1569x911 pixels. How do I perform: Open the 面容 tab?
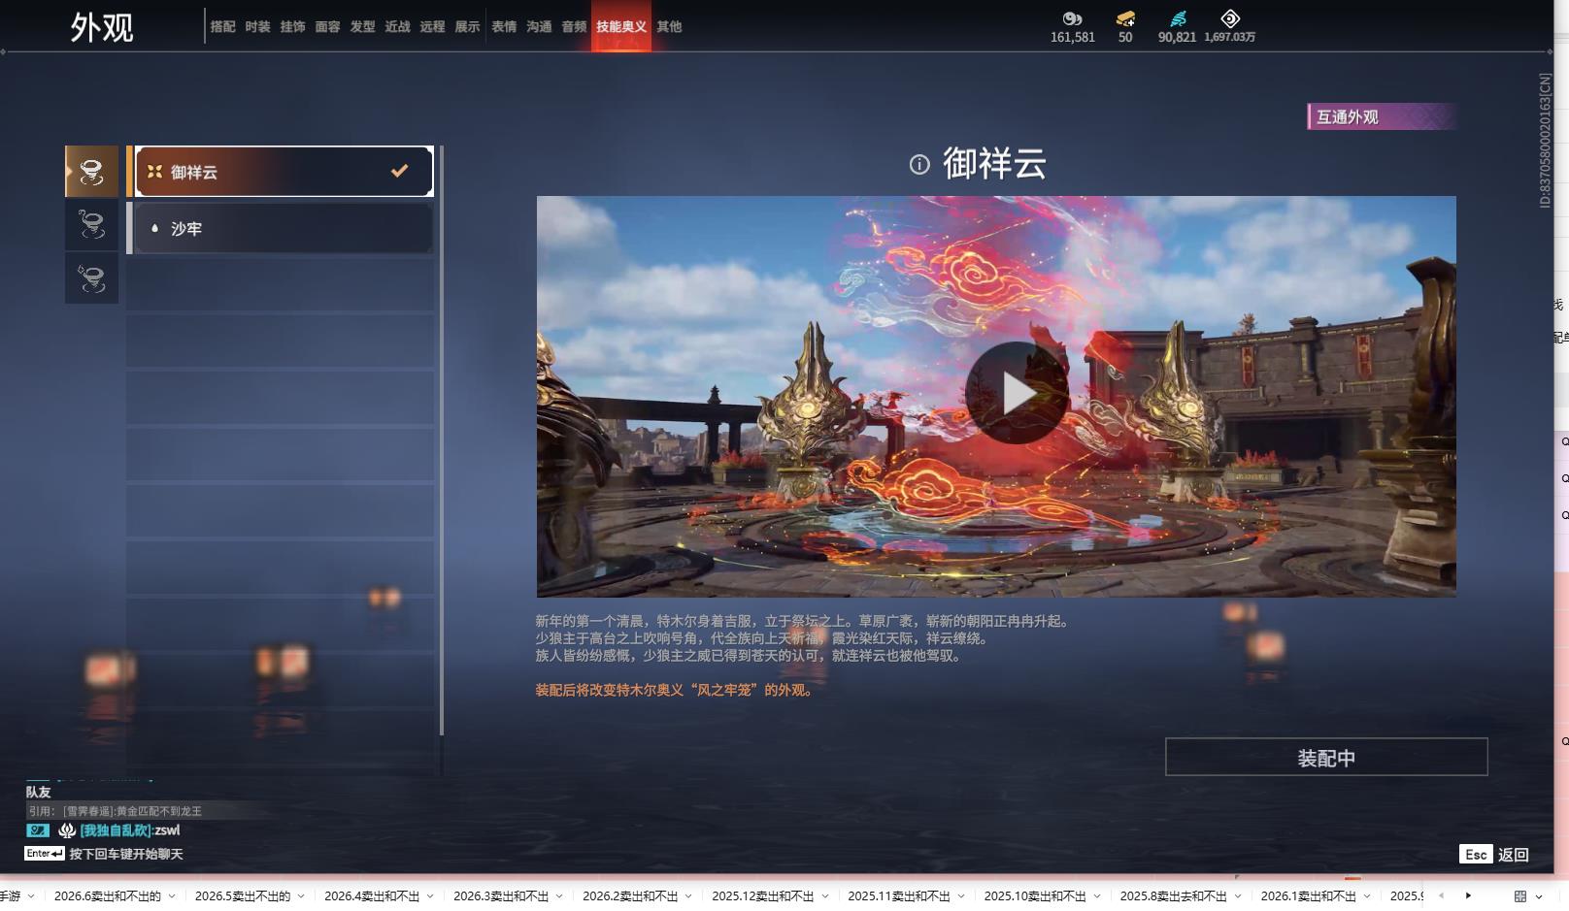(328, 27)
